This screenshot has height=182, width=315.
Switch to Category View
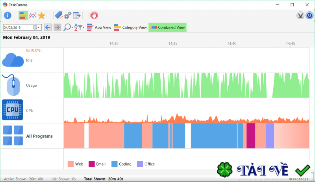click(130, 27)
